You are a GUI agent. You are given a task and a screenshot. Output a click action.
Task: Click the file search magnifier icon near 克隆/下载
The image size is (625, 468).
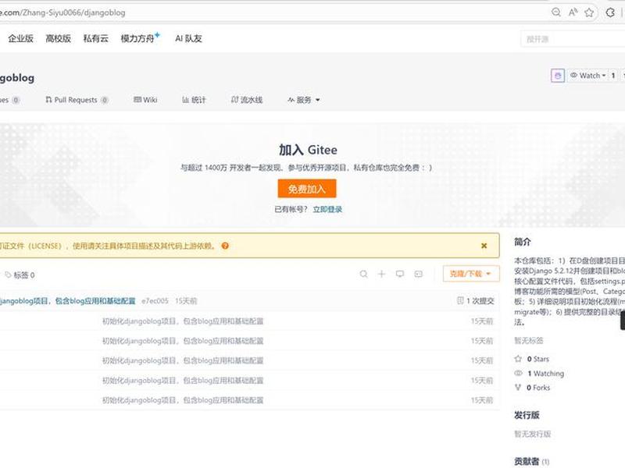[x=363, y=274]
